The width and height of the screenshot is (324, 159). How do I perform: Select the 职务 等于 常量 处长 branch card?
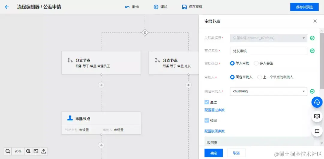(174, 63)
